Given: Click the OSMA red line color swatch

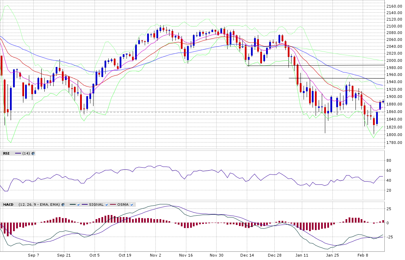Looking at the screenshot, I should 112,205.
